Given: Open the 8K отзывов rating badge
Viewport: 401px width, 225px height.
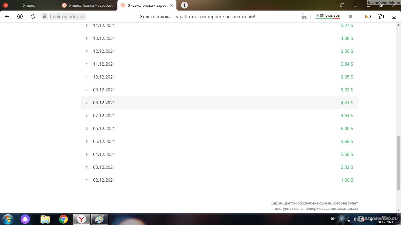Looking at the screenshot, I should (x=328, y=16).
